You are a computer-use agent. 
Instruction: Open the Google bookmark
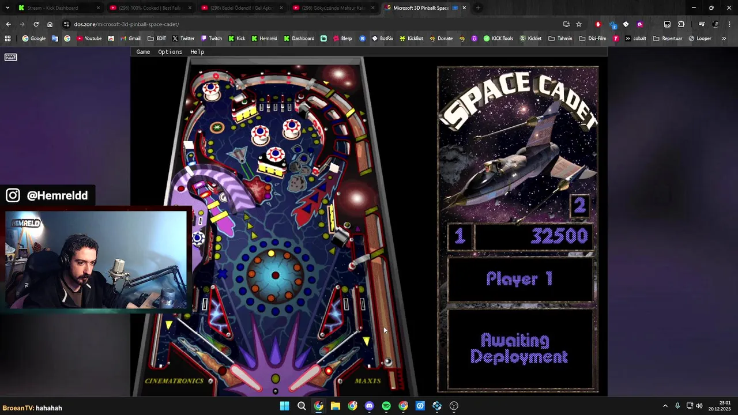click(33, 39)
